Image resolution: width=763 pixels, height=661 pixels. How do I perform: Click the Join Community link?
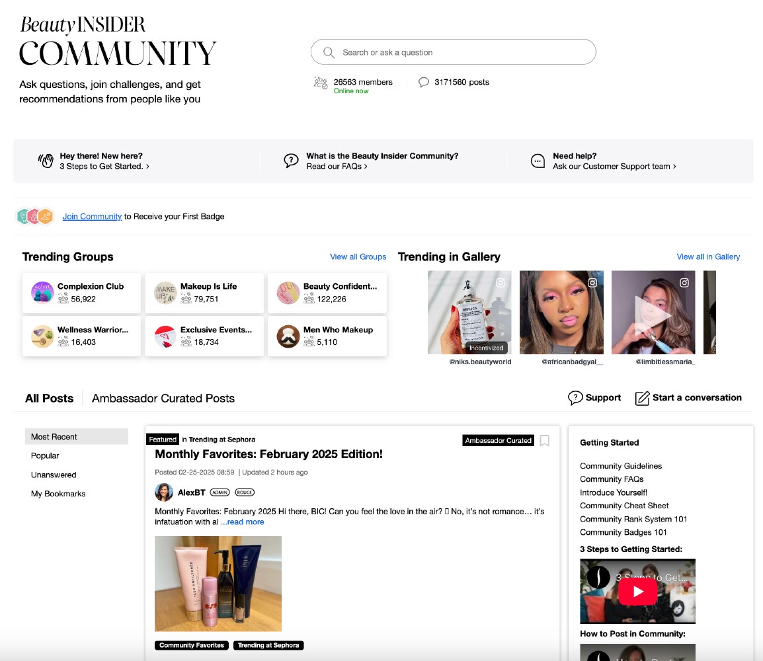pos(92,216)
